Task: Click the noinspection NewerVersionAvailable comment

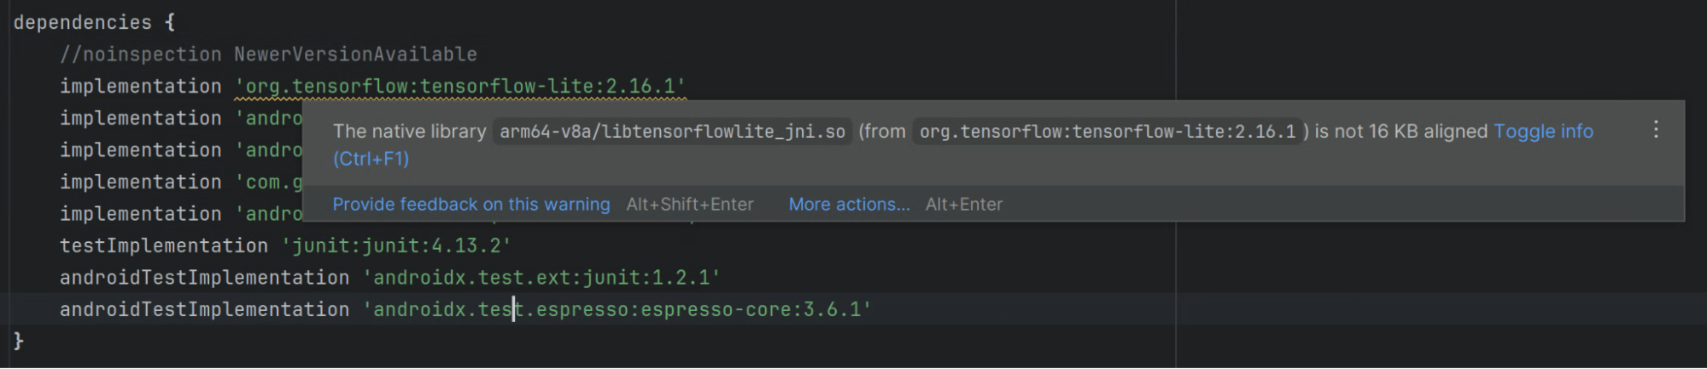Action: (268, 55)
